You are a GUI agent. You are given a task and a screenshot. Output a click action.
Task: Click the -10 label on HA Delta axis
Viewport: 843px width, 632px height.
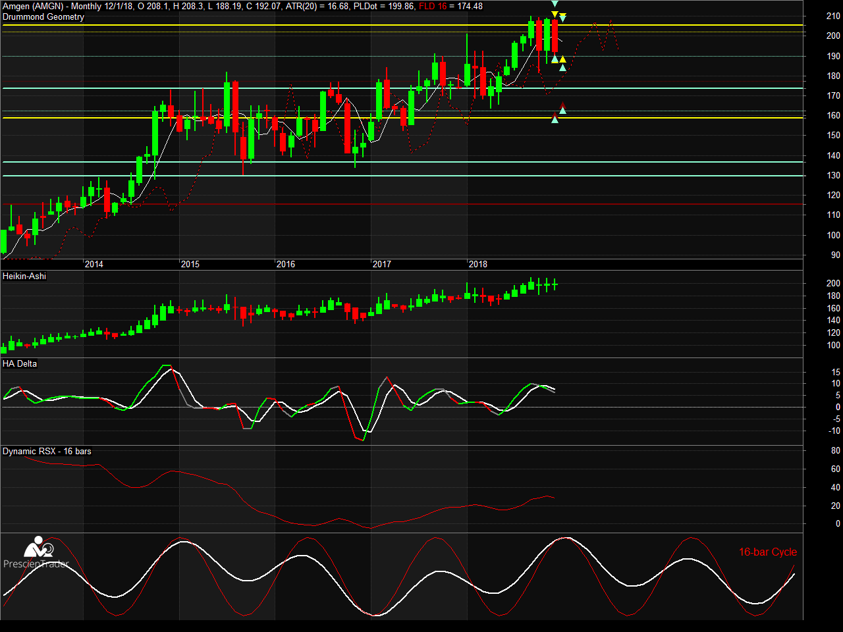coord(834,431)
